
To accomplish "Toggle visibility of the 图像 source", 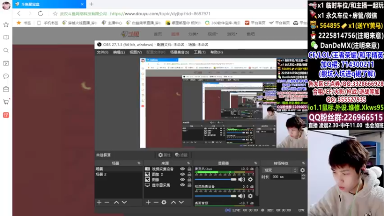I will tap(182, 180).
